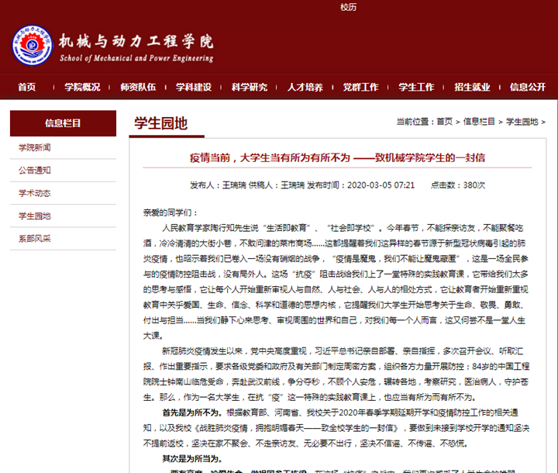This screenshot has width=558, height=473.
Task: Open the 学科建设 menu item
Action: pyautogui.click(x=193, y=87)
